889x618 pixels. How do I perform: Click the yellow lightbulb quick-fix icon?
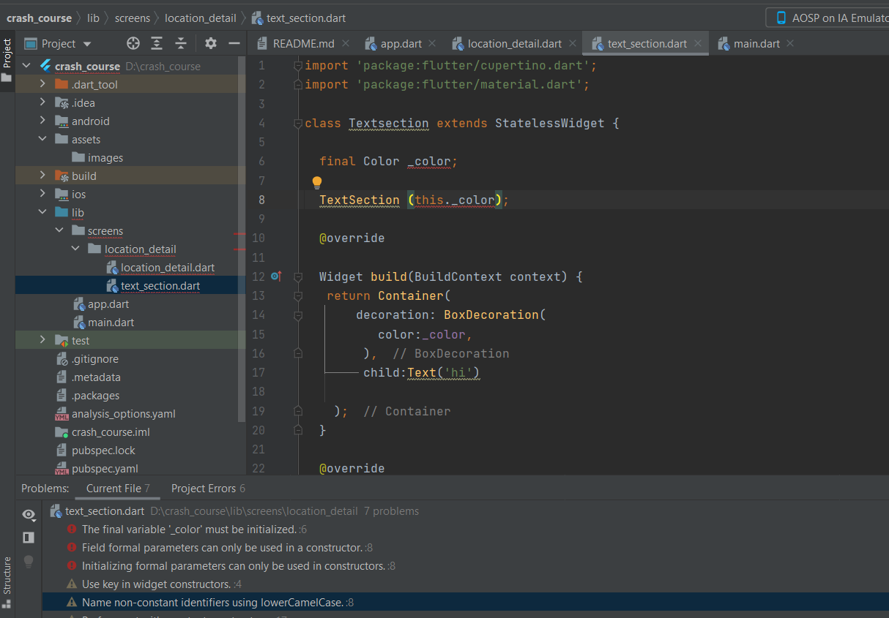pos(317,182)
